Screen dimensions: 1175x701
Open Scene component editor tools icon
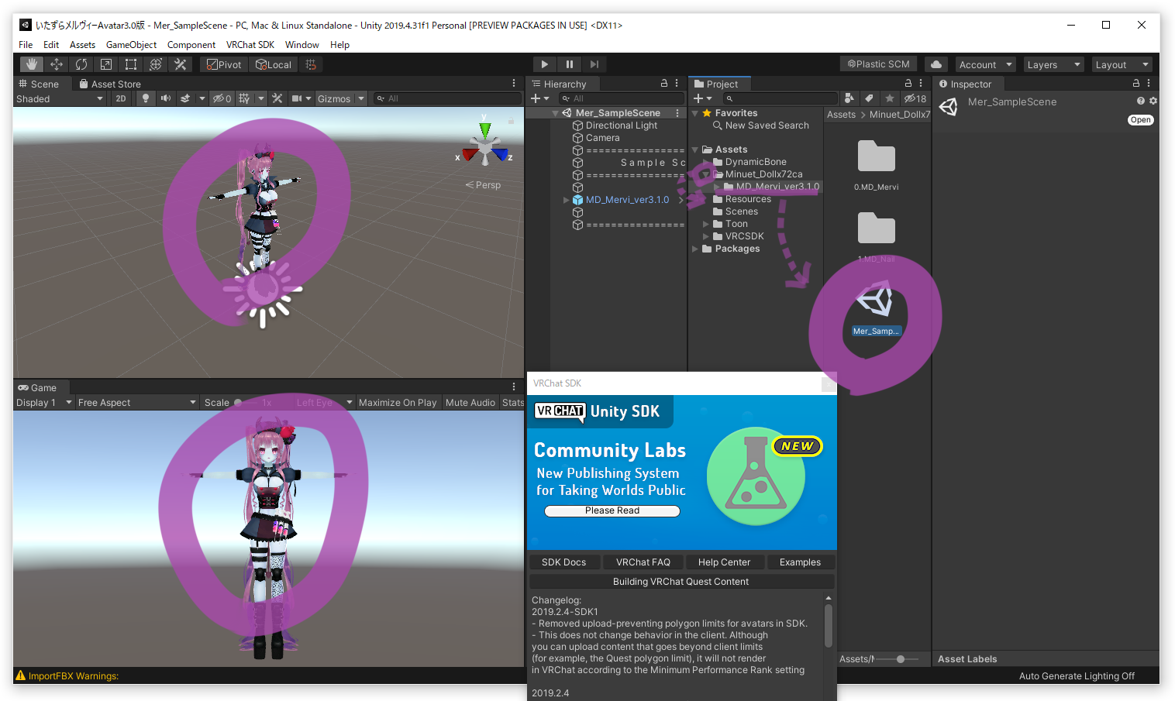click(x=277, y=98)
